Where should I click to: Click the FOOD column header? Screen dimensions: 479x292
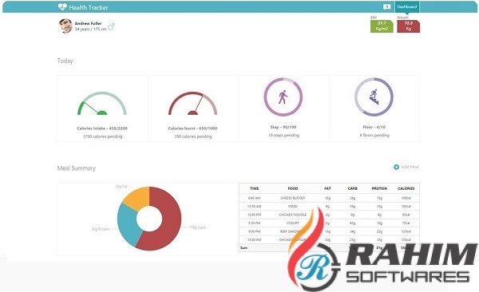pos(293,188)
